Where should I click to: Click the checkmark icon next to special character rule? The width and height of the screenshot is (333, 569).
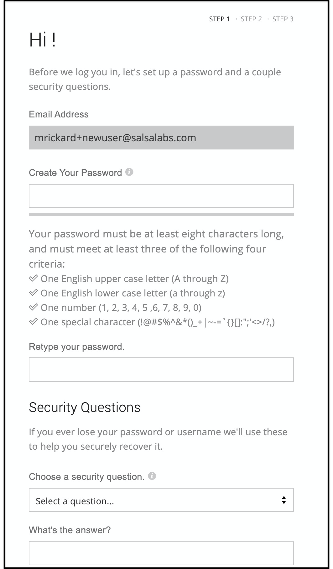(x=33, y=322)
